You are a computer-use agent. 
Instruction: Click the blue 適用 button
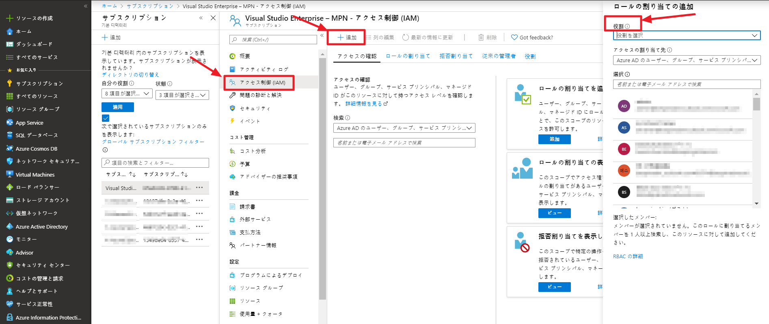click(x=118, y=107)
